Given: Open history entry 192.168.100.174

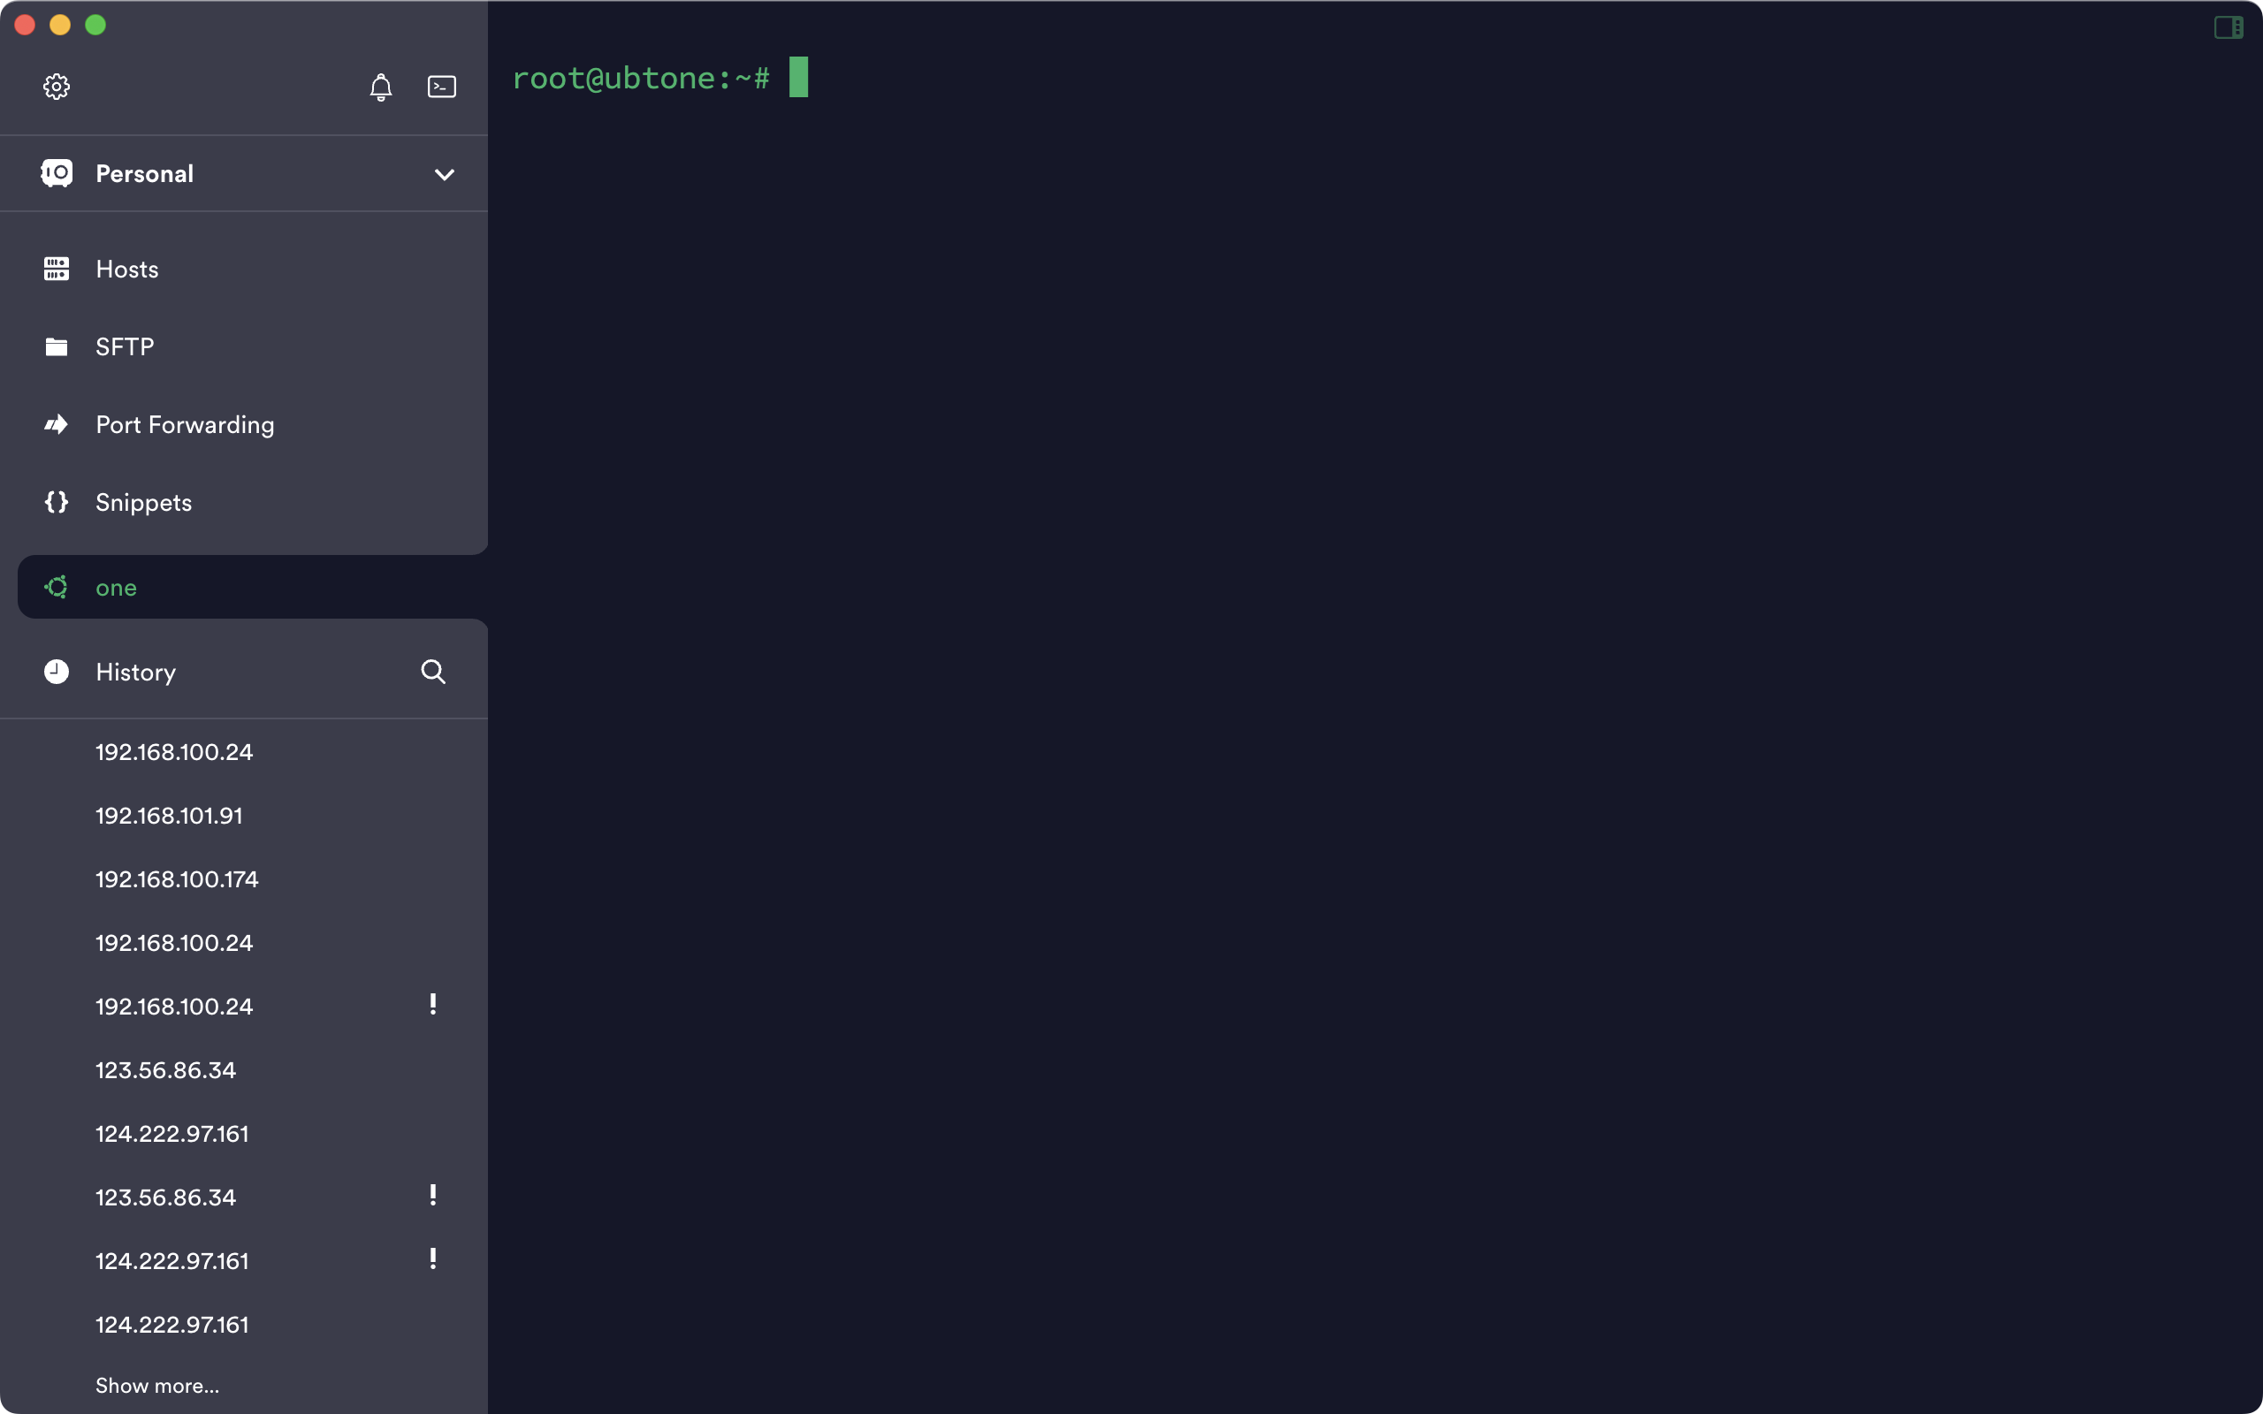Looking at the screenshot, I should click(x=177, y=879).
